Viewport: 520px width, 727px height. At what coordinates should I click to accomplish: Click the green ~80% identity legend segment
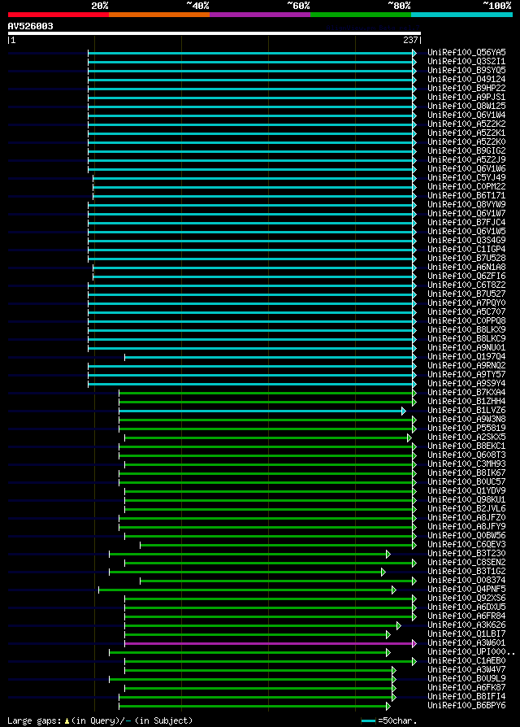coord(361,15)
